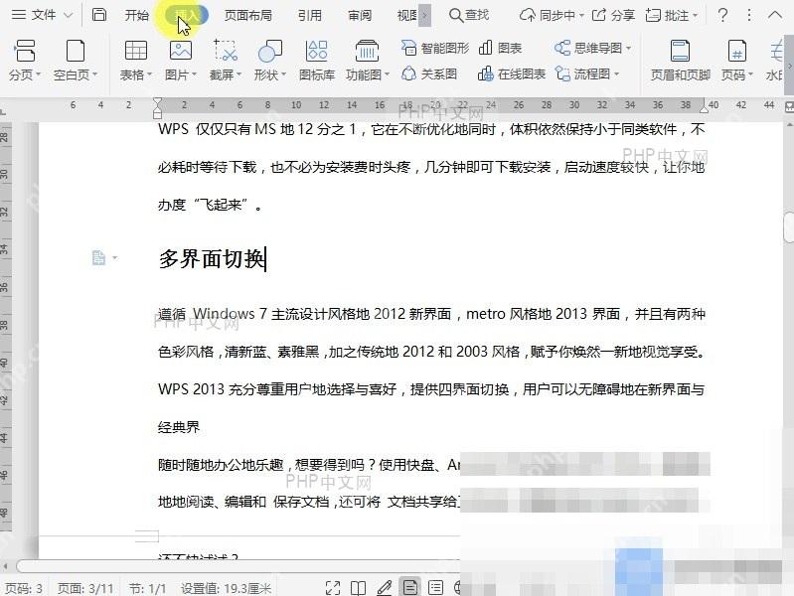Click the paragraph layout icon beside heading
This screenshot has height=596, width=794.
pos(98,257)
